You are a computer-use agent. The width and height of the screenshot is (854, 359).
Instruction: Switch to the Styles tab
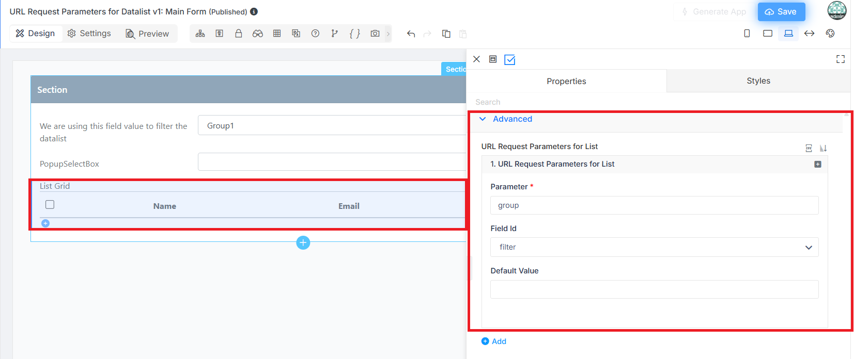click(758, 81)
